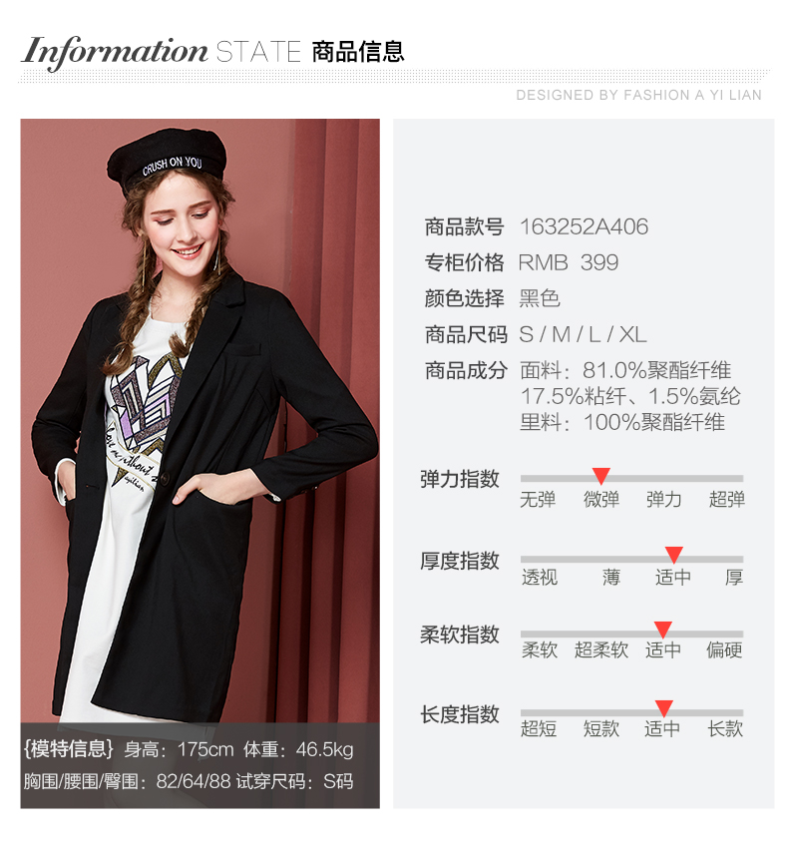Open the model photo thumbnail
The height and width of the screenshot is (853, 788).
[x=200, y=464]
